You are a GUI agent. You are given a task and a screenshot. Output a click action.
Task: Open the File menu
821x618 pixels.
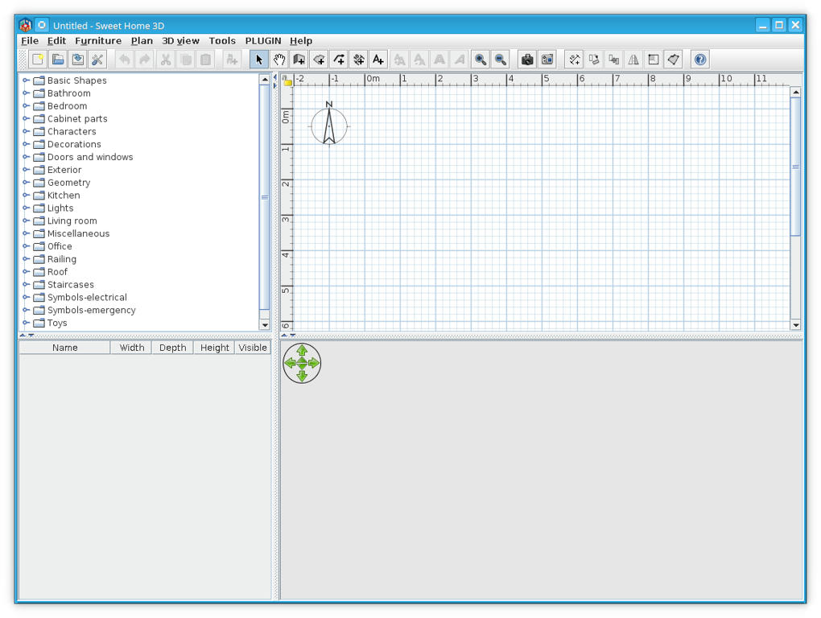click(29, 41)
